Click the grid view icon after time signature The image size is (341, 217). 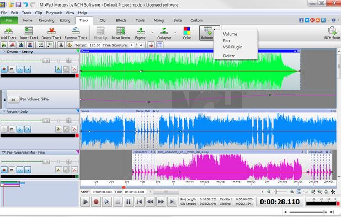[x=160, y=45]
